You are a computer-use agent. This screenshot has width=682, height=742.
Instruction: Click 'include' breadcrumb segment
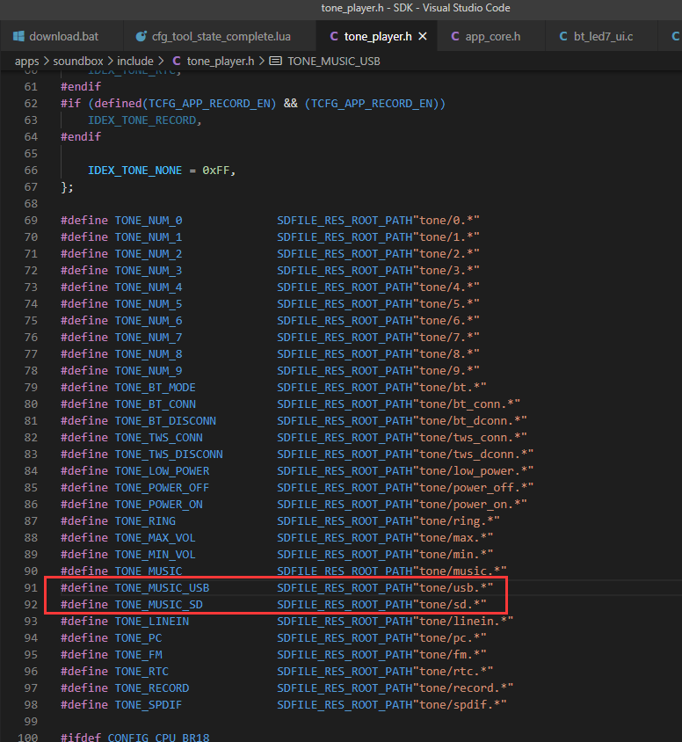[x=135, y=61]
